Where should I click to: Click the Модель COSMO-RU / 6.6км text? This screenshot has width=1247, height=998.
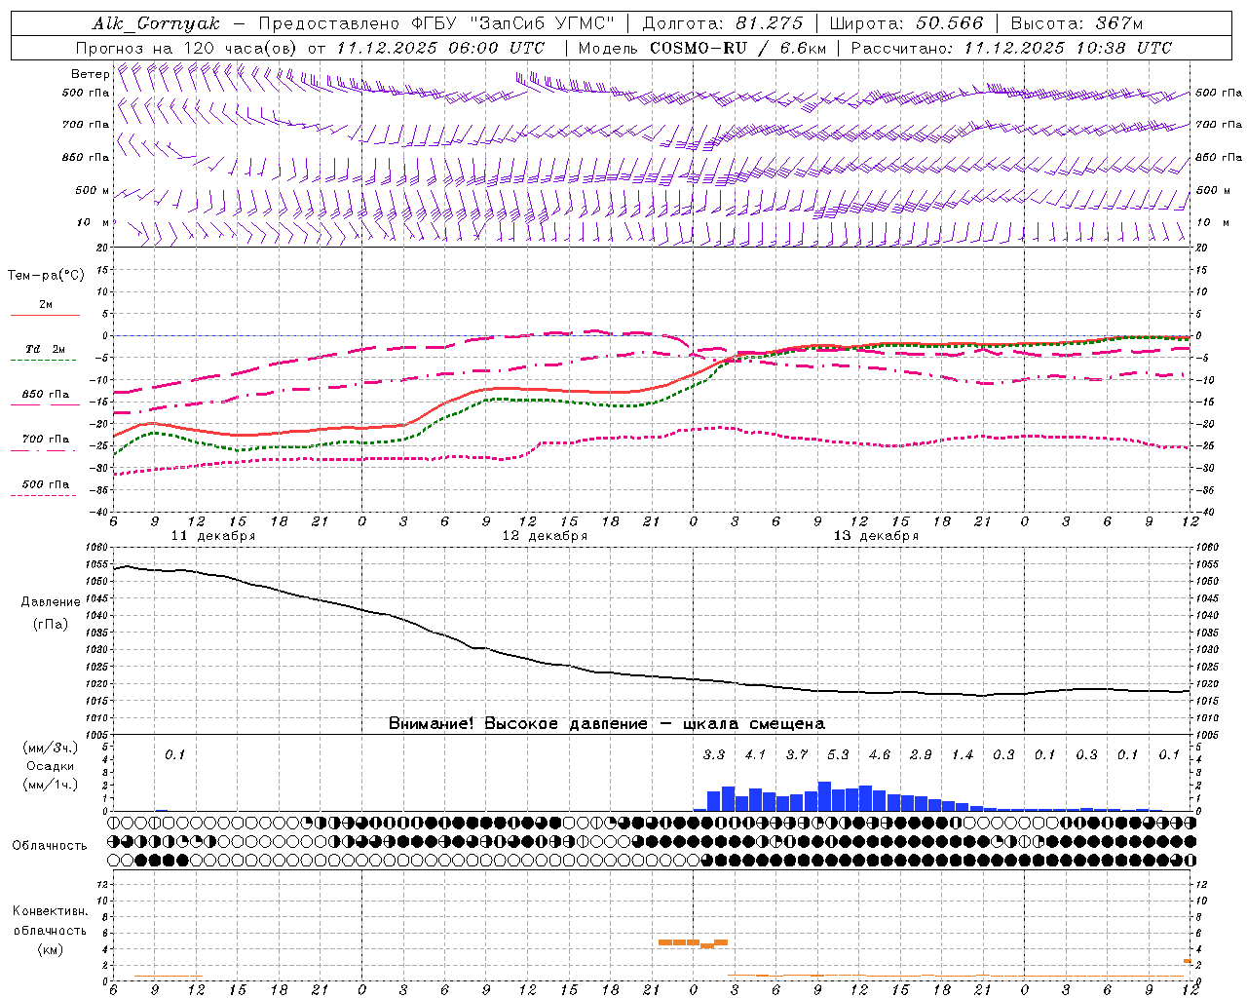point(702,48)
